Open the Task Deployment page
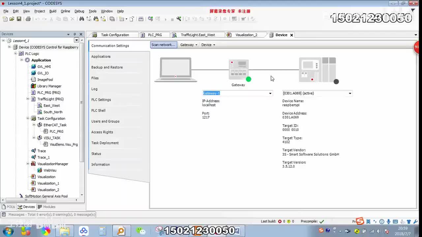The height and width of the screenshot is (237, 422). (105, 143)
